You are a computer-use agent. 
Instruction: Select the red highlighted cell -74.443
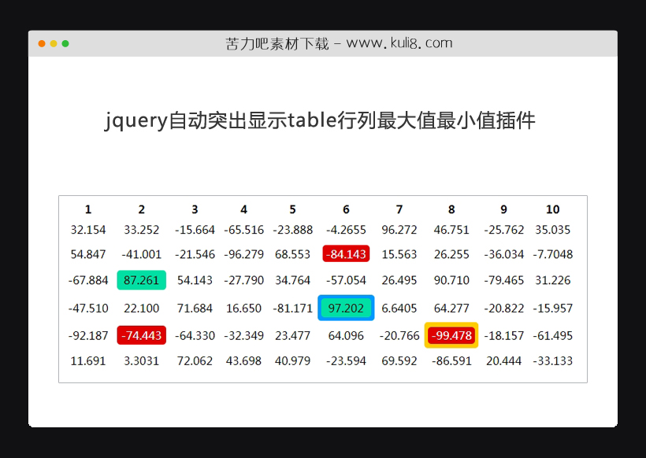(142, 335)
